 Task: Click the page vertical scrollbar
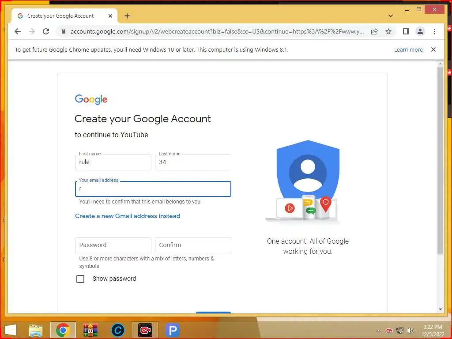(440, 160)
